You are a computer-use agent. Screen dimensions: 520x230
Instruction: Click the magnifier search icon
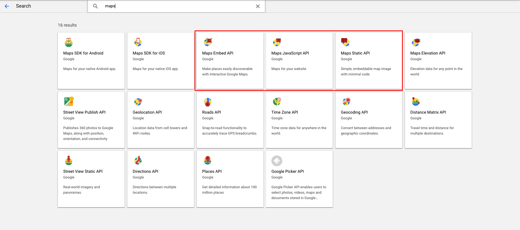pos(95,6)
